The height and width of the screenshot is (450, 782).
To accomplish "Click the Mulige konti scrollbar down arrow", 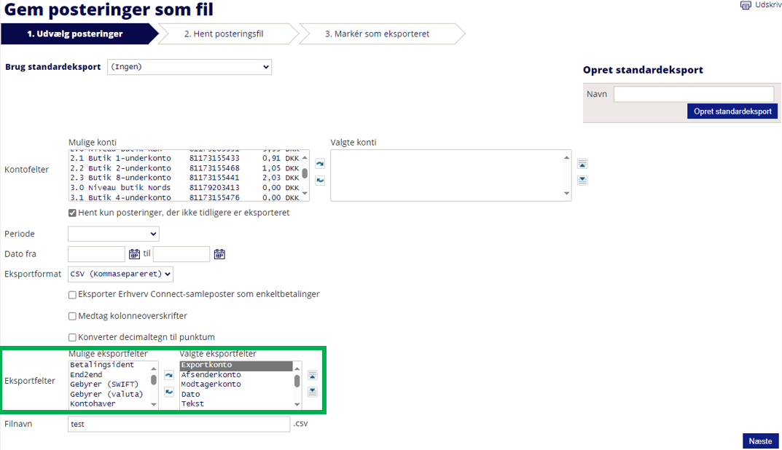I will pyautogui.click(x=305, y=194).
